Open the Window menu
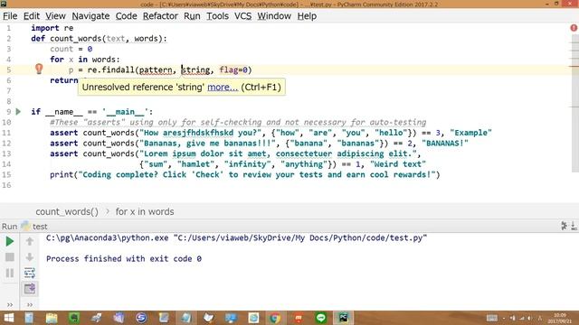This screenshot has width=579, height=325. click(274, 16)
